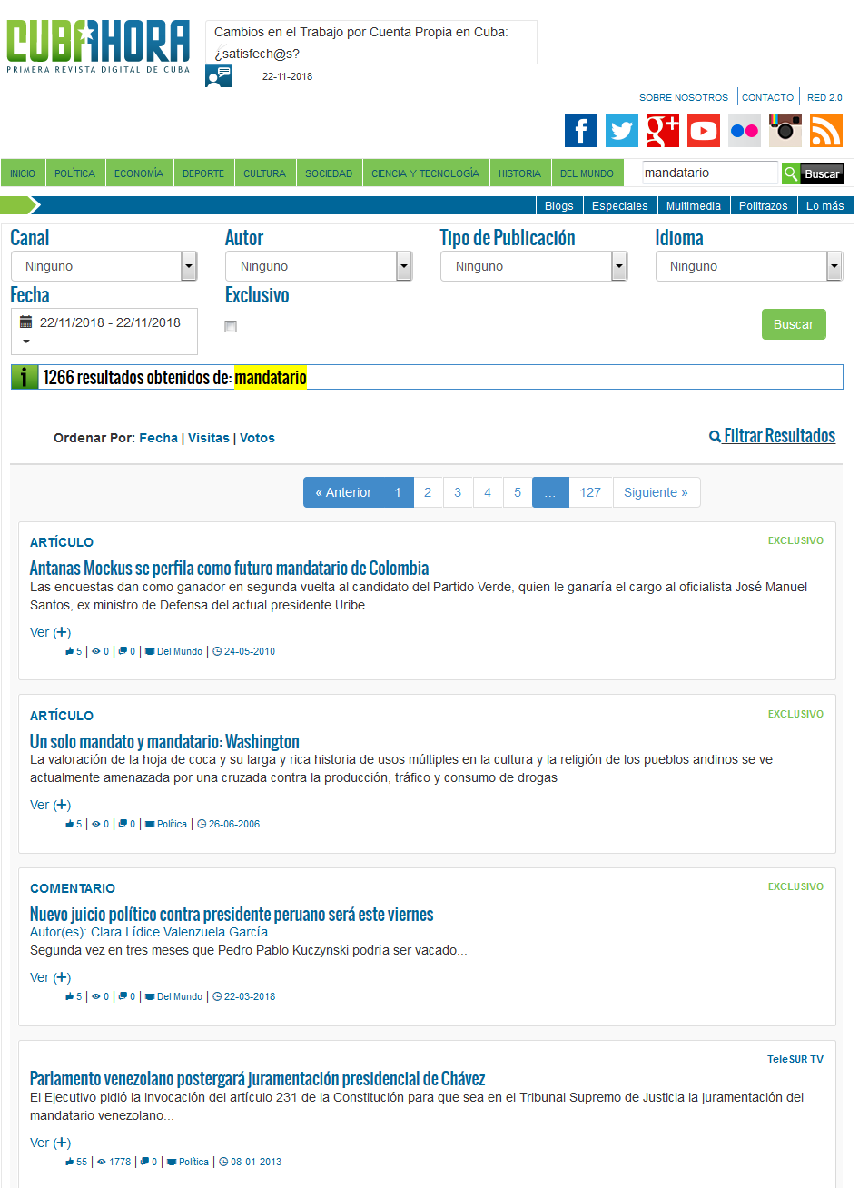Click the Google Plus icon
Screen dimensions: 859x1188
(x=663, y=131)
